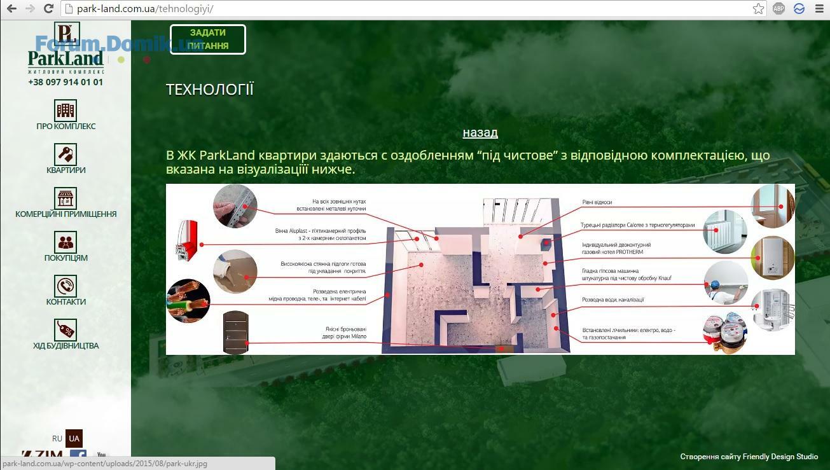The height and width of the screenshot is (470, 830).
Task: Open the Контакти menu item
Action: [66, 301]
